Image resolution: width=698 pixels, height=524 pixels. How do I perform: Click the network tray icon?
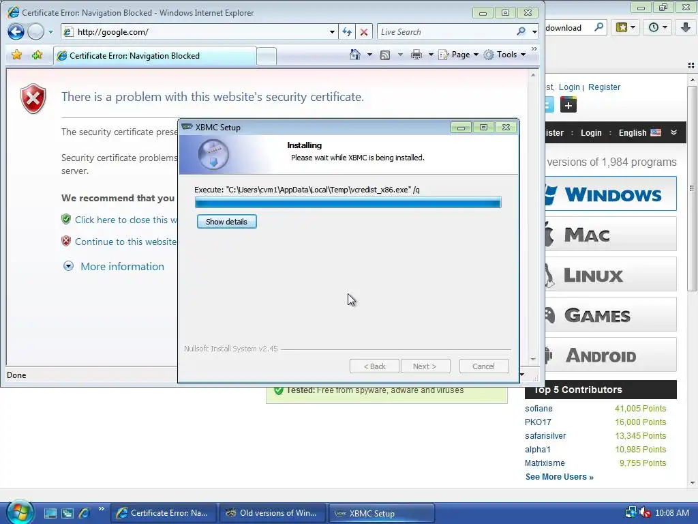click(631, 513)
